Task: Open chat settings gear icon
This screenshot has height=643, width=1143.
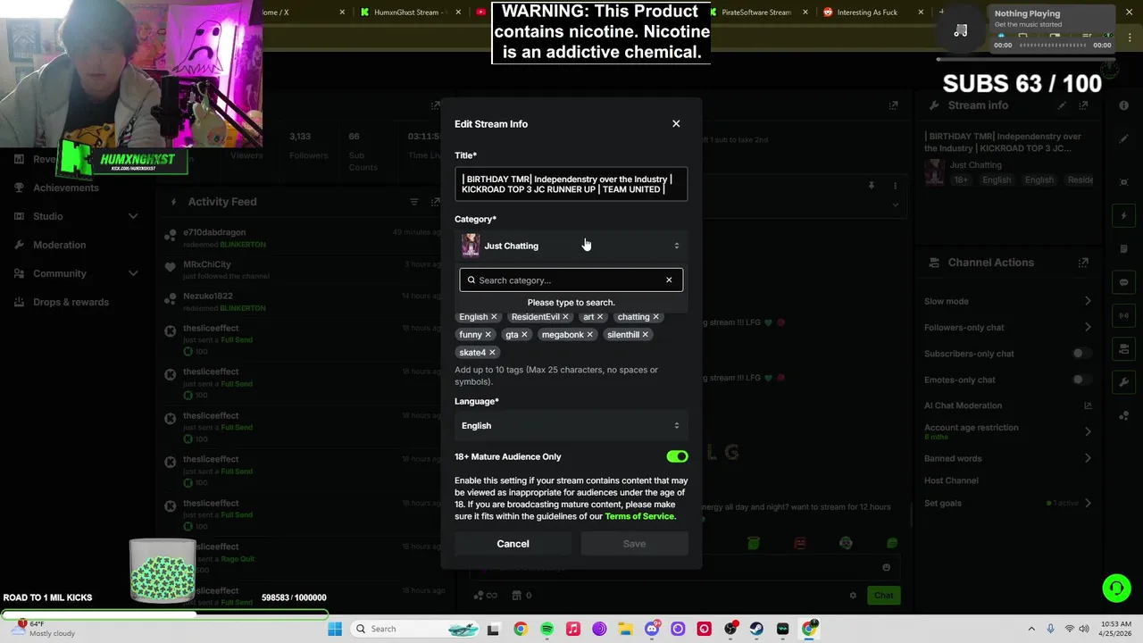Action: click(853, 596)
